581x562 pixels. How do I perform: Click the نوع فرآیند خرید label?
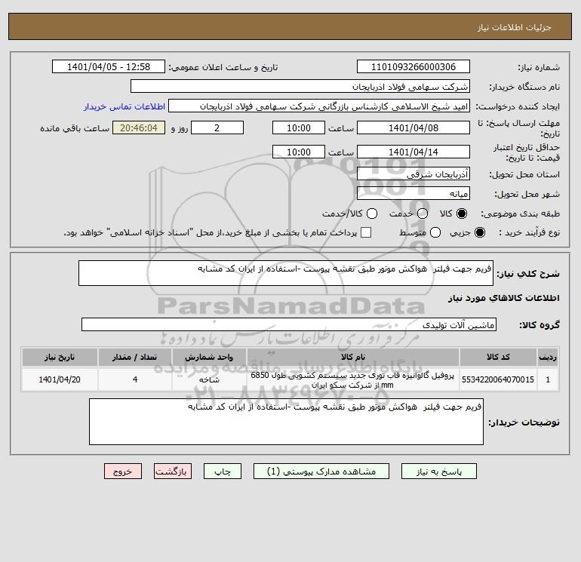pos(530,232)
